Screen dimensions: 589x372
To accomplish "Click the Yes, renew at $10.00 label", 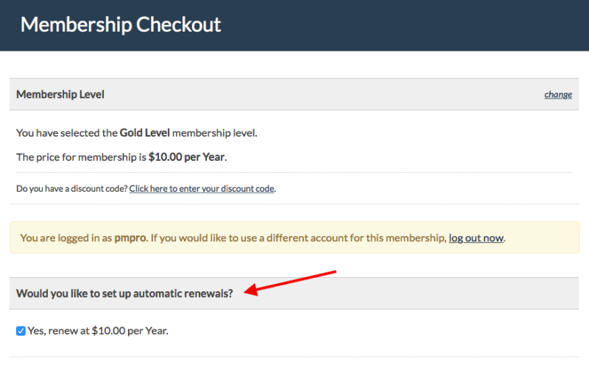I will click(x=98, y=331).
